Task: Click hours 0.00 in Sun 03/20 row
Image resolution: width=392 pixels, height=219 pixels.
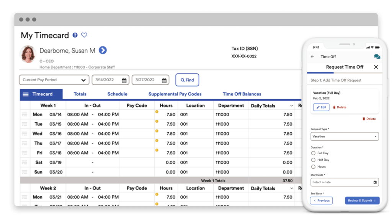Action: pyautogui.click(x=170, y=172)
